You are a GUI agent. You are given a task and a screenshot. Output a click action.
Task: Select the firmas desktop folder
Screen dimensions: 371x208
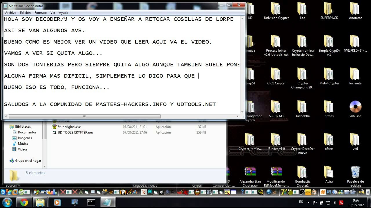329,109
